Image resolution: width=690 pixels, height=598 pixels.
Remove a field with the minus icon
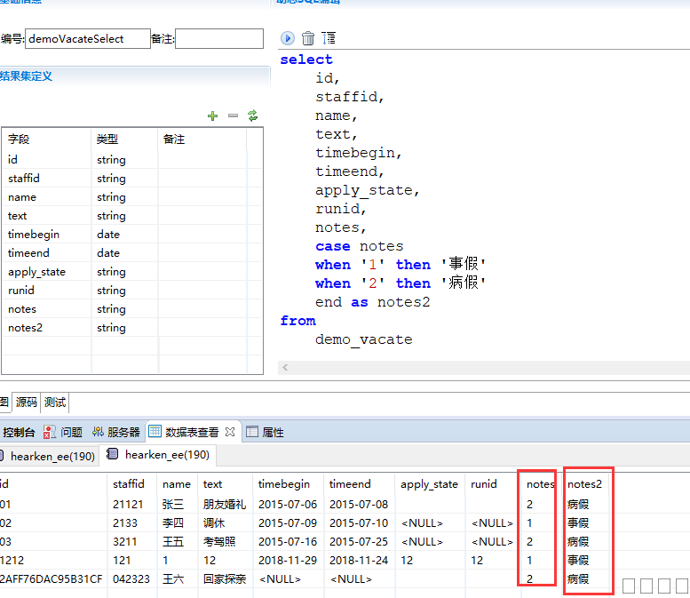click(x=233, y=116)
